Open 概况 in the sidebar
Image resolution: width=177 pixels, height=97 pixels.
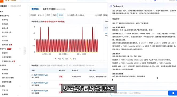[2, 12]
